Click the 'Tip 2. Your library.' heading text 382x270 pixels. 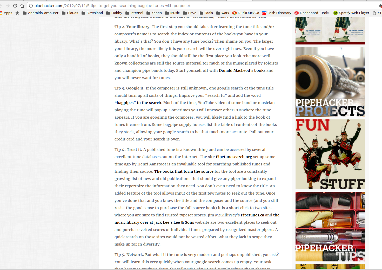(x=132, y=27)
